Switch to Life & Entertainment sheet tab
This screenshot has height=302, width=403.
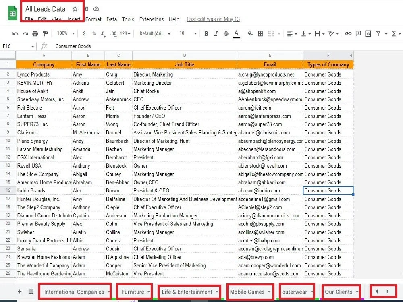[x=187, y=292]
